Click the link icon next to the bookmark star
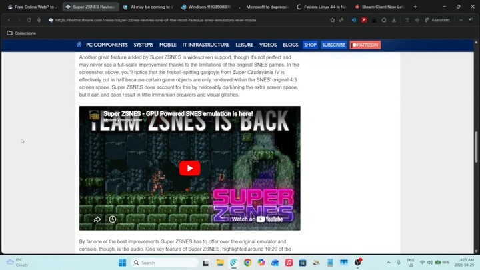480x270 pixels. pos(341,20)
